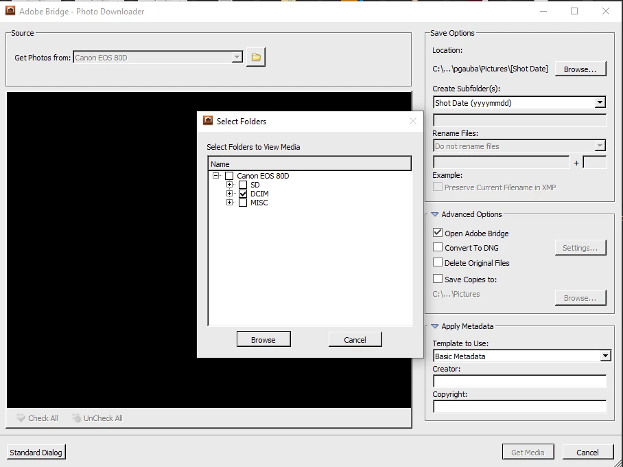Uncheck the DCIM folder checkbox

coord(243,194)
